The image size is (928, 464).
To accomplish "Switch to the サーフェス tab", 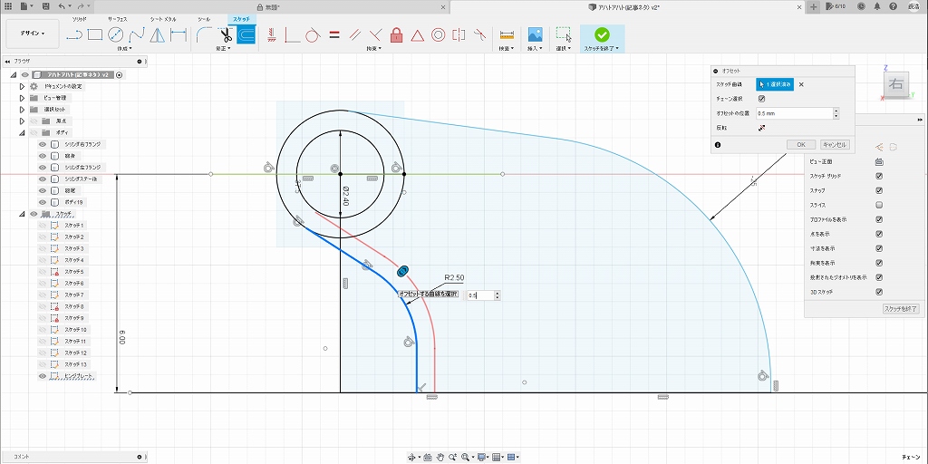I will (118, 18).
